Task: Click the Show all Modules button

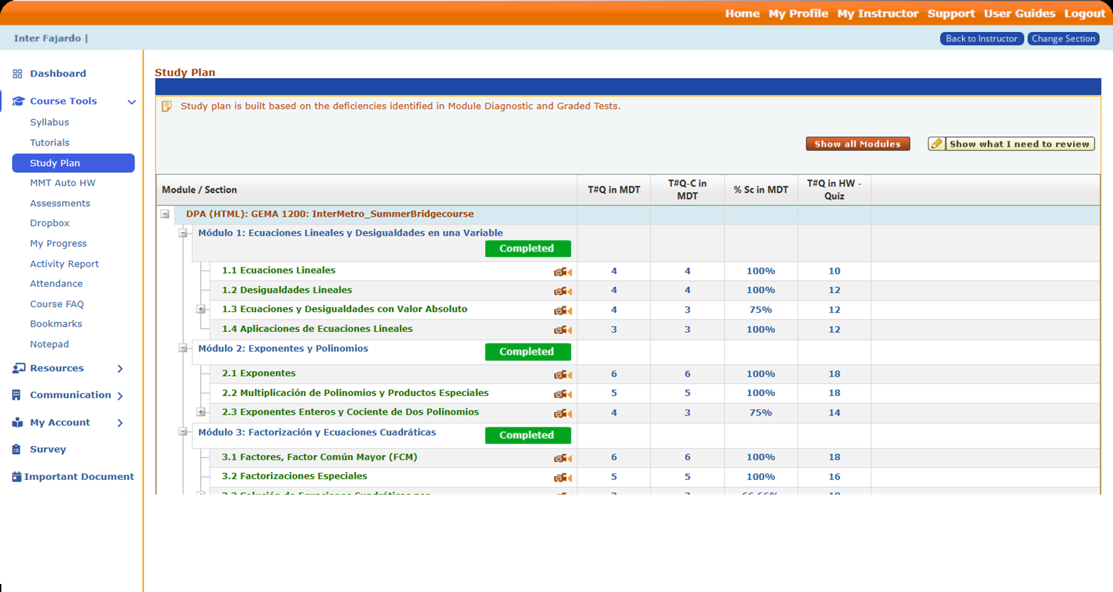Action: [857, 144]
